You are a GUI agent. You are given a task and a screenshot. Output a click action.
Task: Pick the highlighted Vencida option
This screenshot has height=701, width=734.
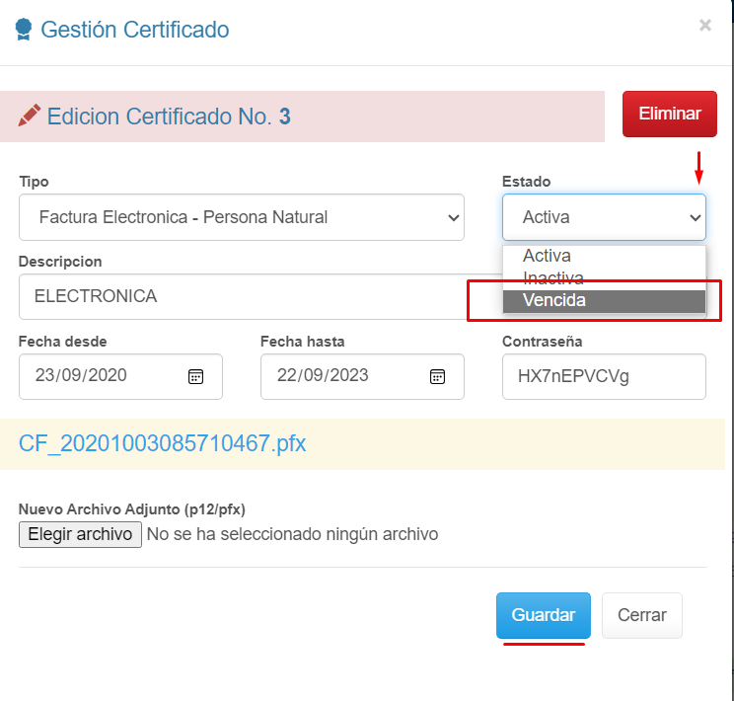click(x=554, y=300)
